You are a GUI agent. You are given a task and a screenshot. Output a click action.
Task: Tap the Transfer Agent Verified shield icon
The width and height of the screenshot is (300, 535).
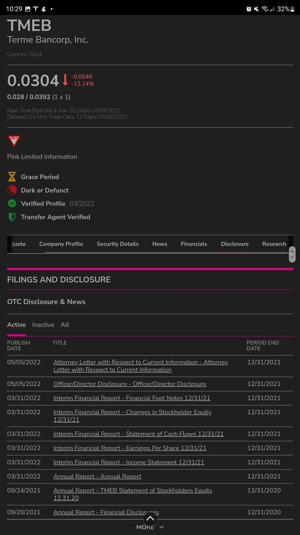pos(12,217)
